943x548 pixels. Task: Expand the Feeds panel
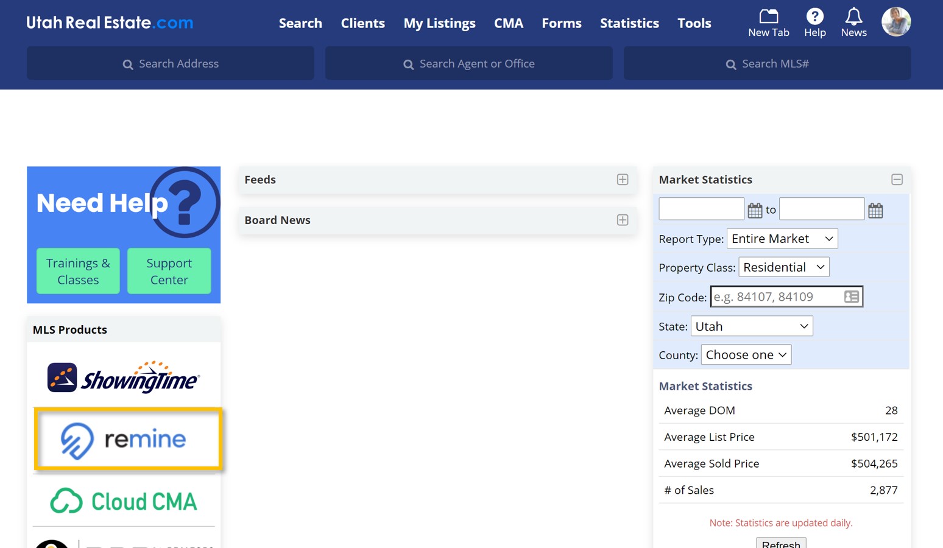[622, 180]
